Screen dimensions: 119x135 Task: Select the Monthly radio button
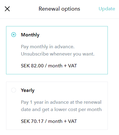14,35
